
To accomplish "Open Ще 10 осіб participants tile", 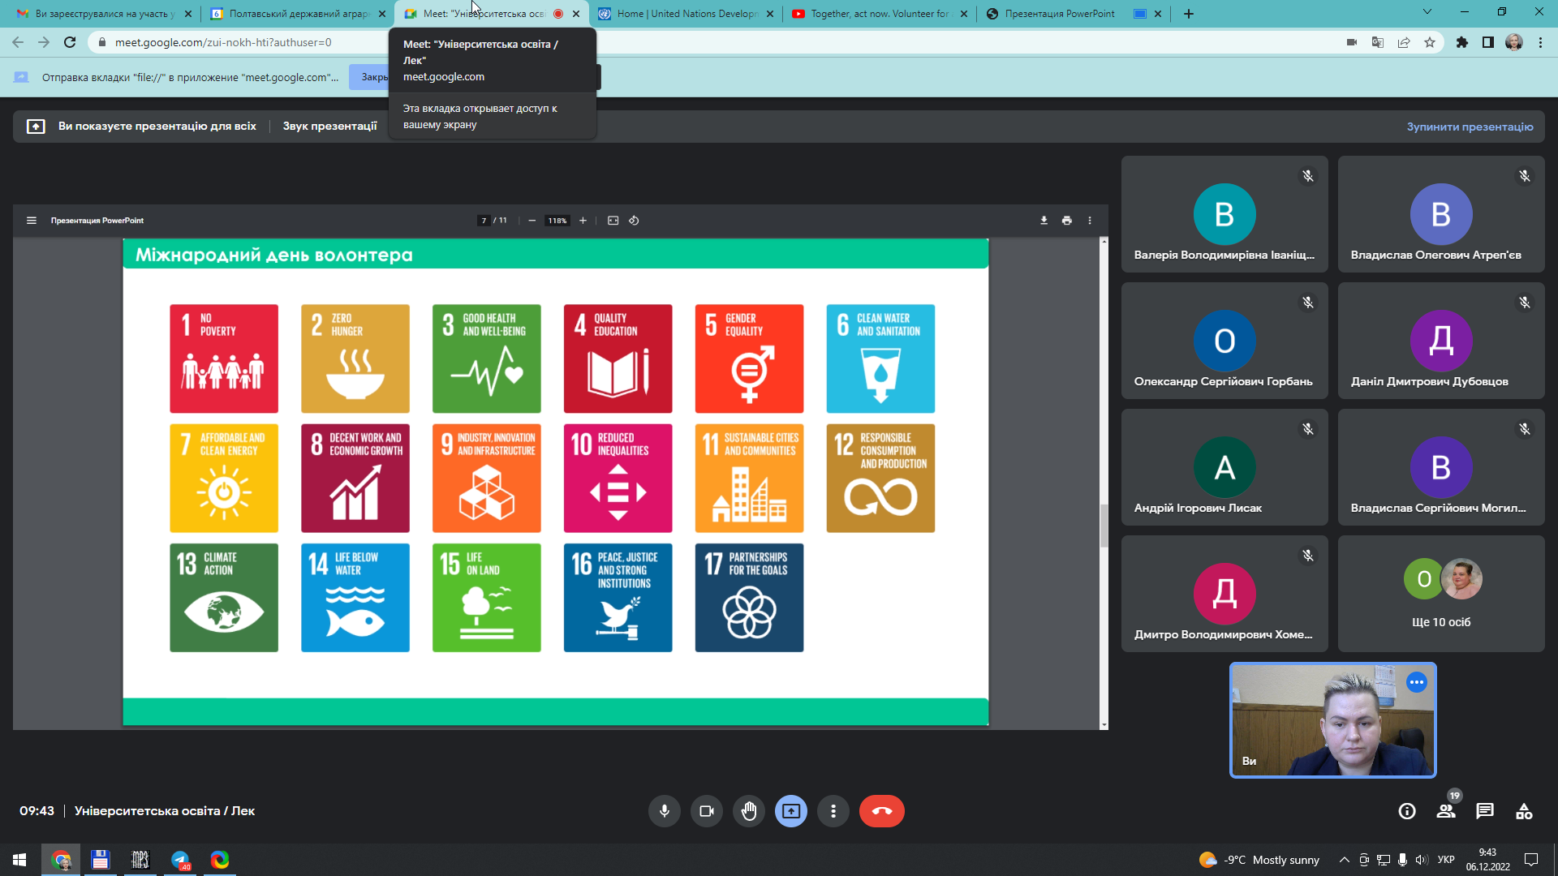I will [x=1441, y=594].
